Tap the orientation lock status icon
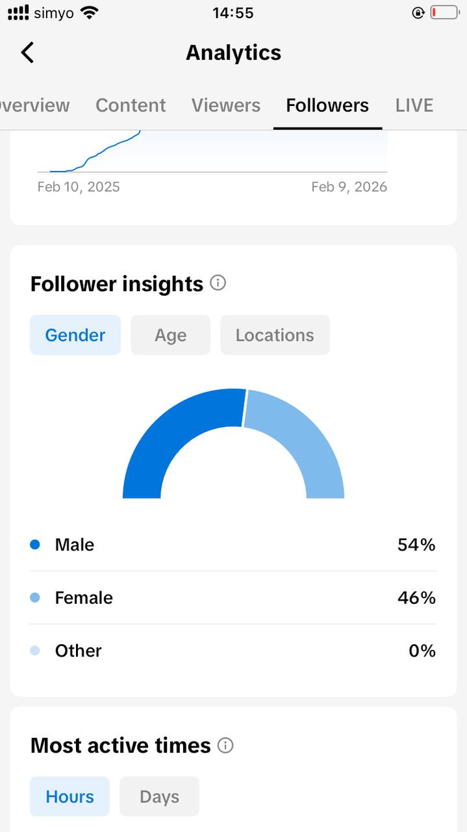Viewport: 467px width, 832px height. point(418,12)
